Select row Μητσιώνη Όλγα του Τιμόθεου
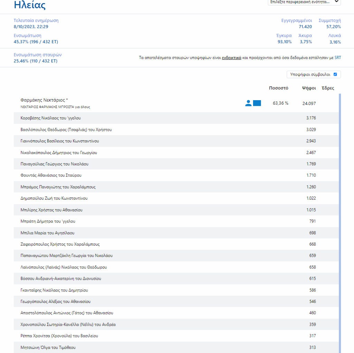 pos(176,347)
